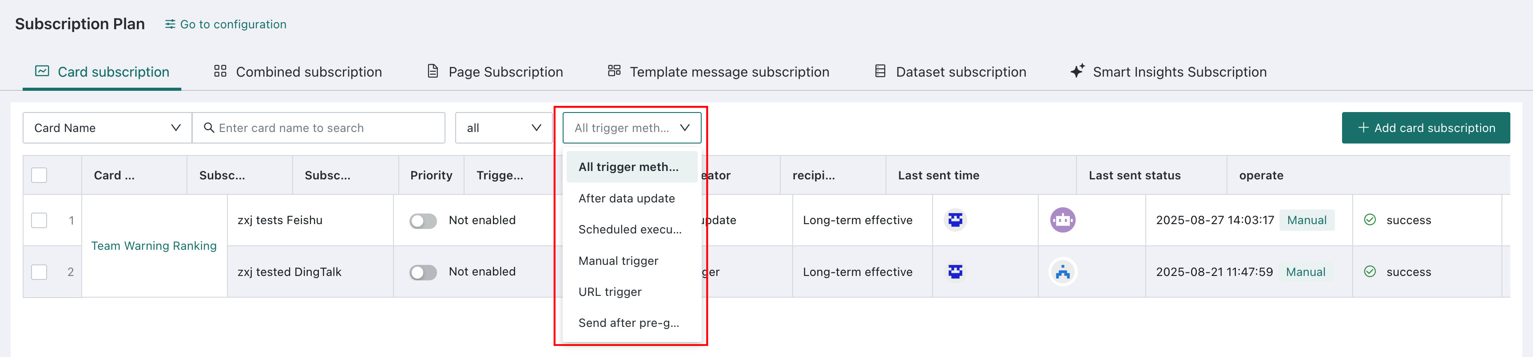Viewport: 1533px width, 357px height.
Task: Enable the zxj tested DingTalk subscription toggle
Action: (422, 272)
